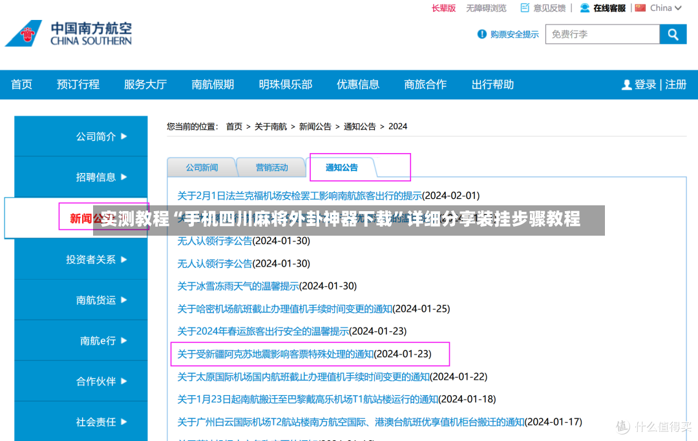
Task: Click 登录 link
Action: (x=645, y=85)
